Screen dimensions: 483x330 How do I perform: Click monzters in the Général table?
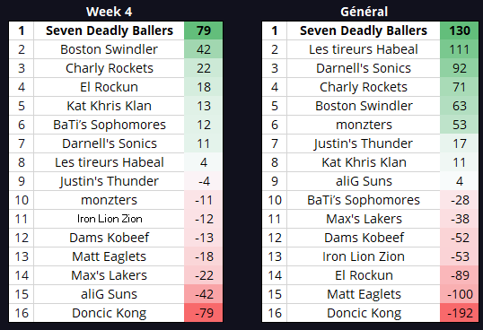tap(364, 125)
